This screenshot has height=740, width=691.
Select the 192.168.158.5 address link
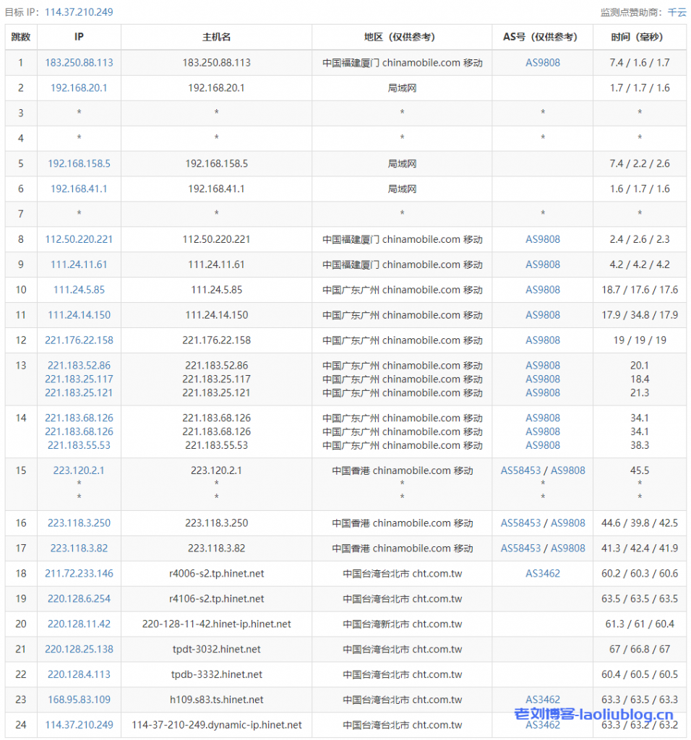coord(79,163)
